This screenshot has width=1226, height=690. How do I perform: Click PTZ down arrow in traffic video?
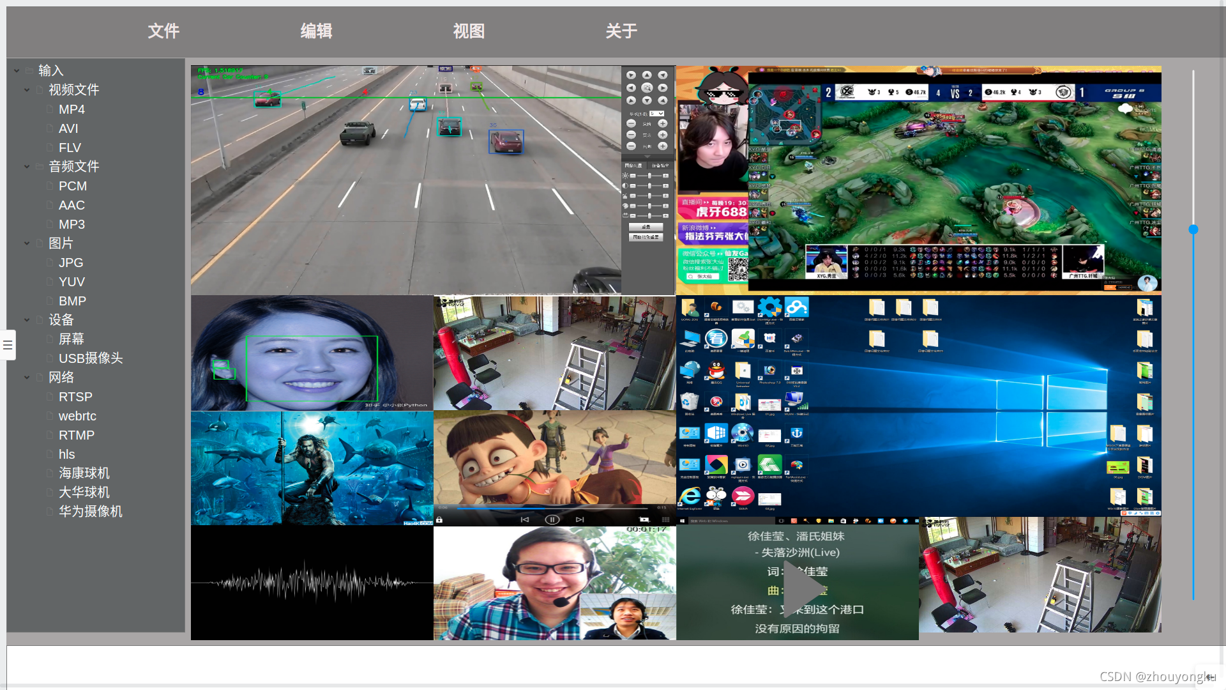point(647,100)
